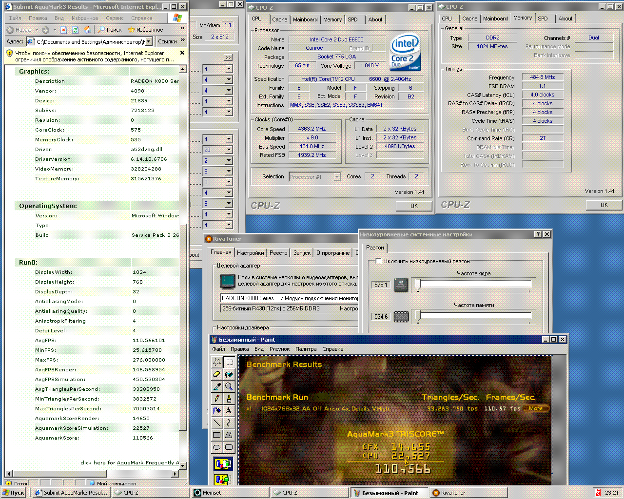Click the IE page vertical scrollbar
Image resolution: width=624 pixels, height=499 pixels.
pos(183,267)
